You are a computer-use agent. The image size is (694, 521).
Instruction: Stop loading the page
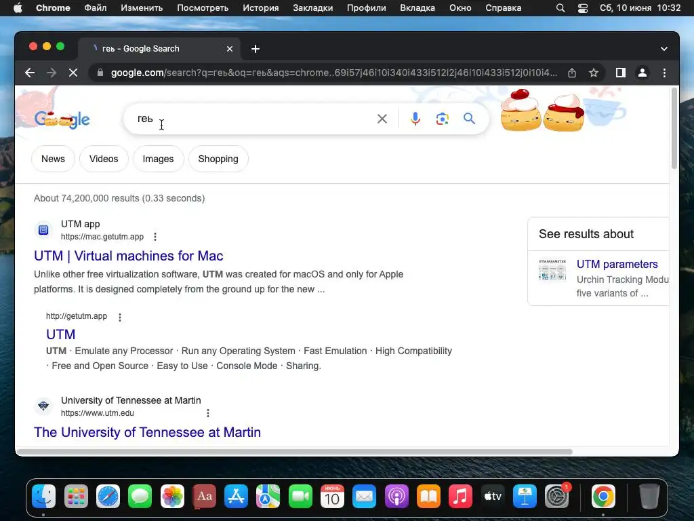coord(73,73)
